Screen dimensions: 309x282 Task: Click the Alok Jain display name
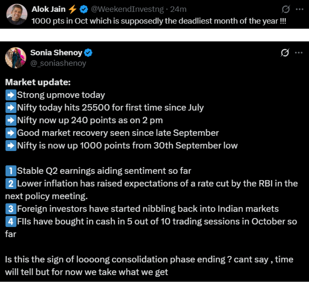coord(48,10)
